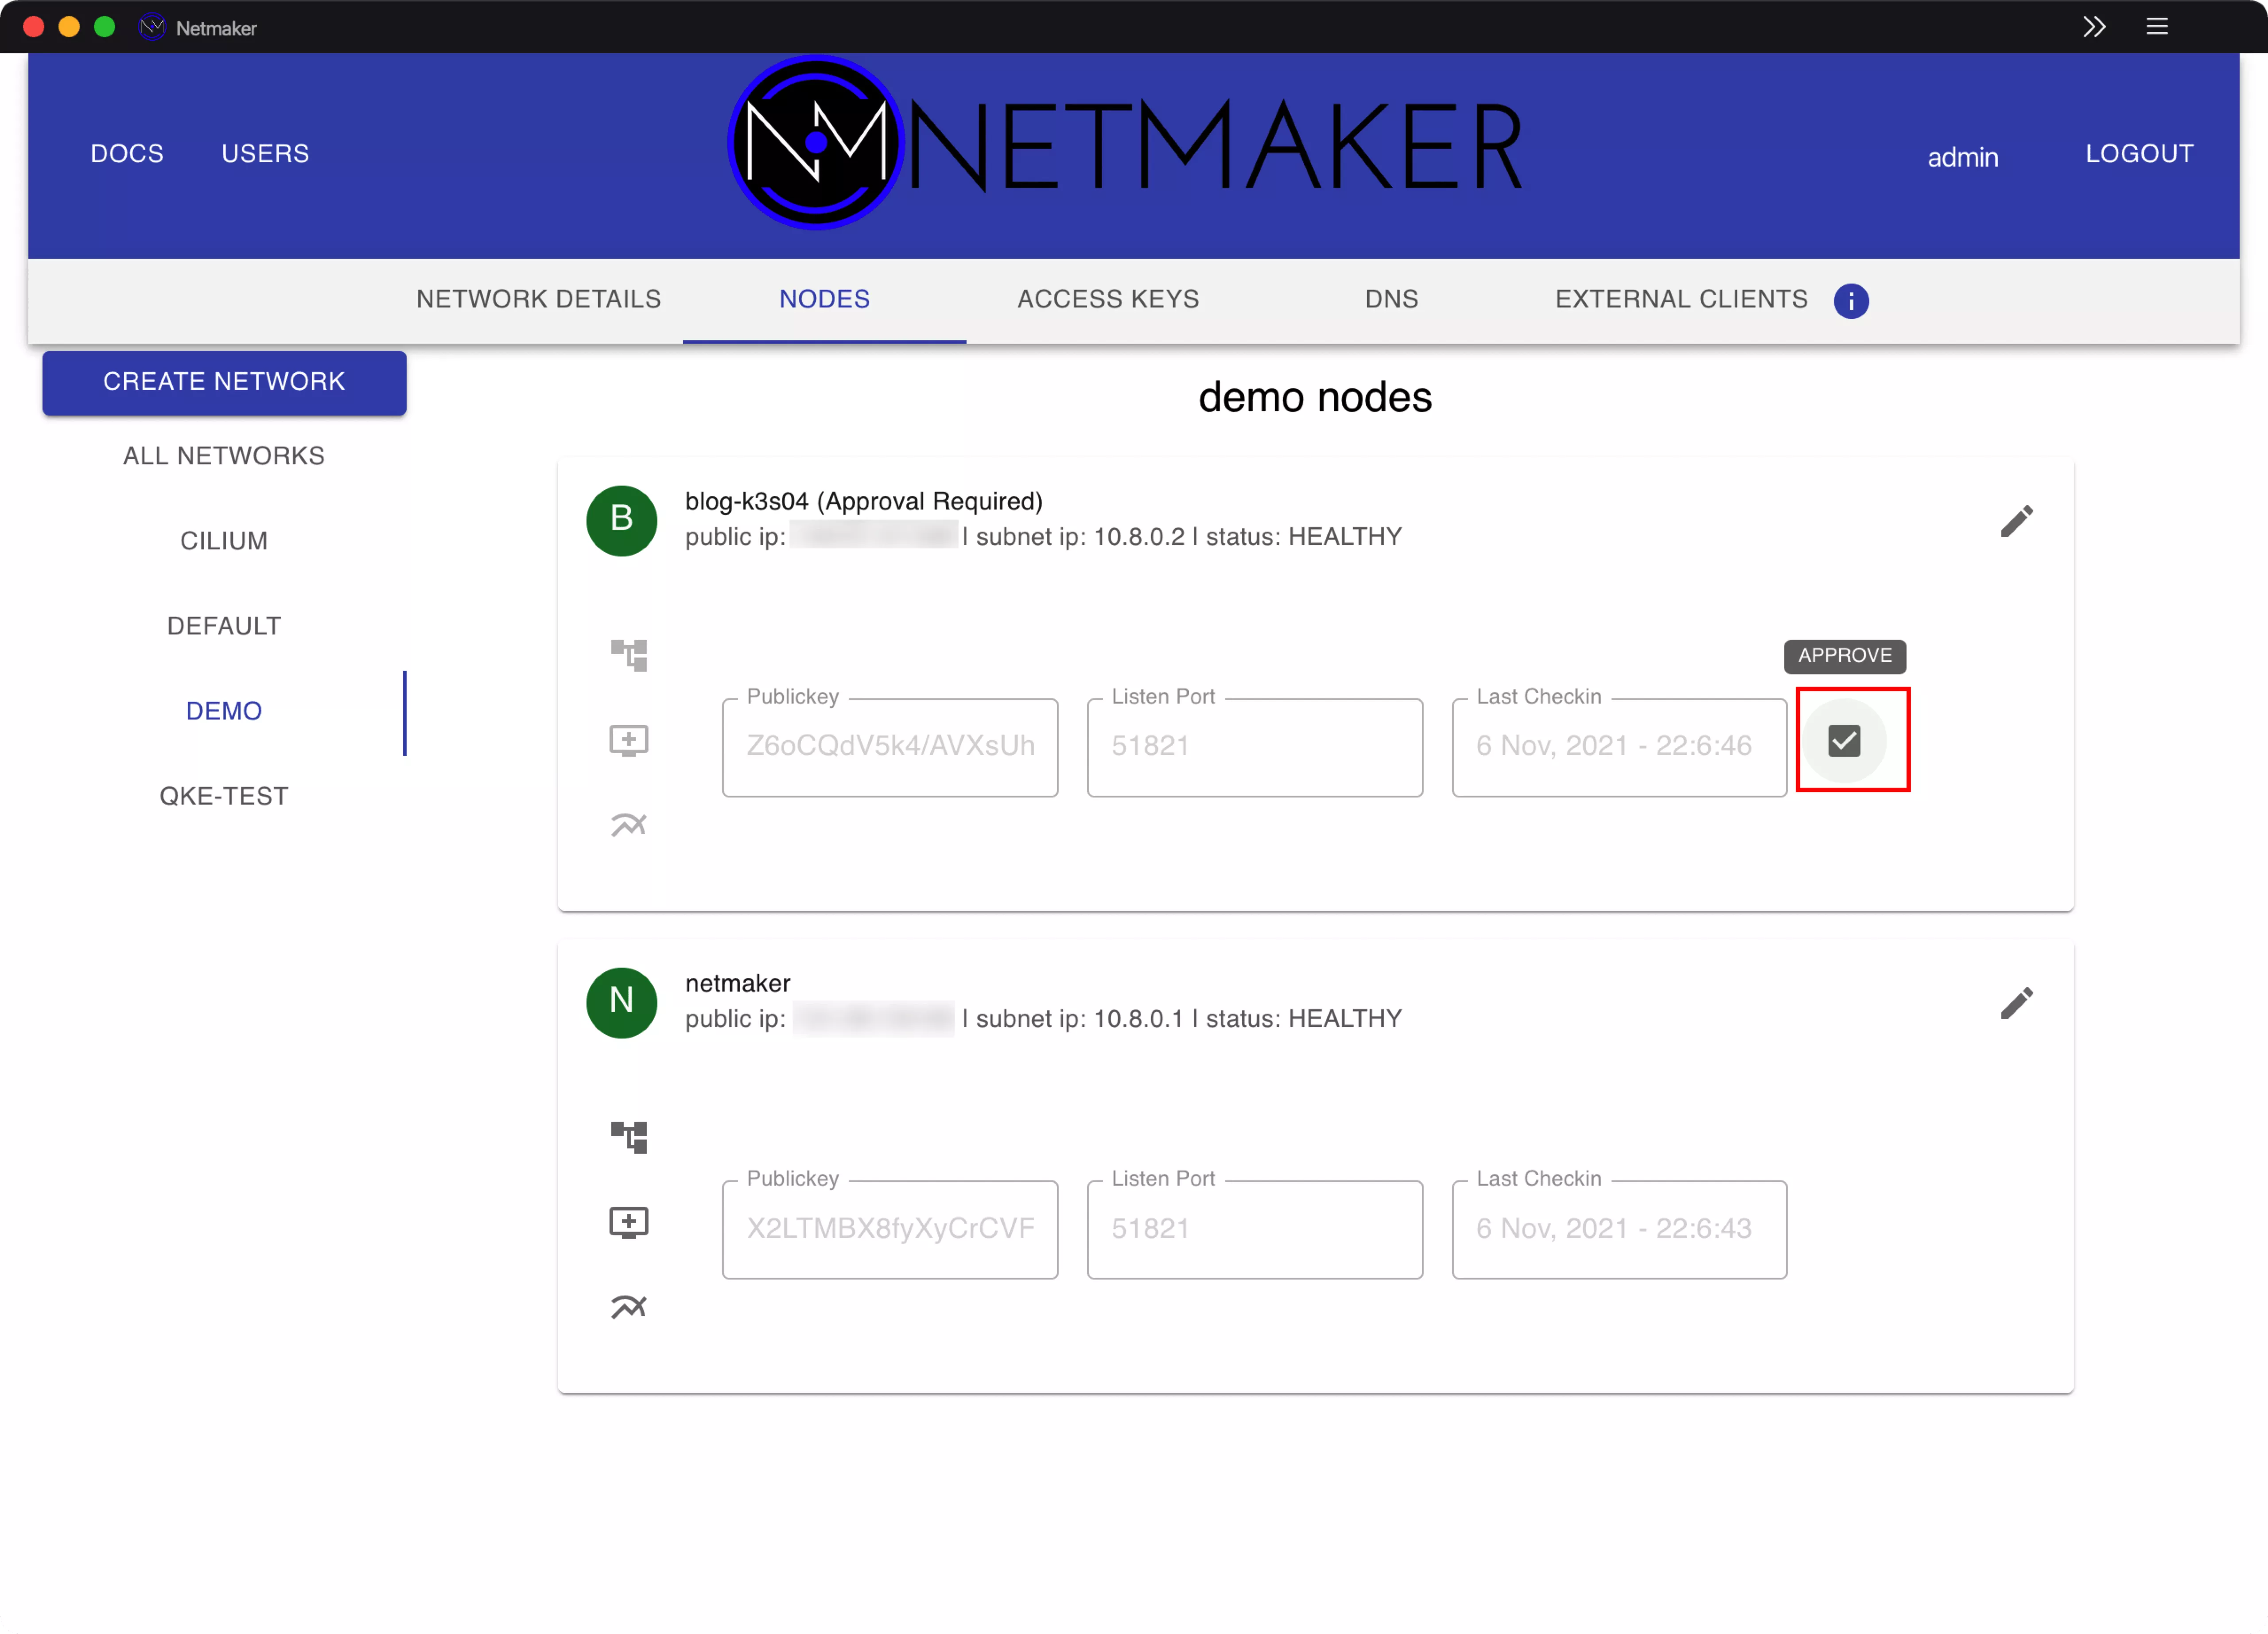Click LOGOUT in header
Screen dimensions: 2268x1634
[x=2139, y=154]
